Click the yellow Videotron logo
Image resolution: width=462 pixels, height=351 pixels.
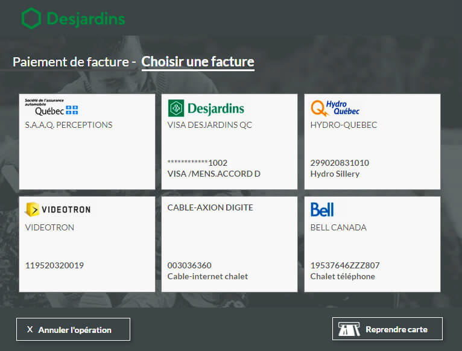pos(57,210)
